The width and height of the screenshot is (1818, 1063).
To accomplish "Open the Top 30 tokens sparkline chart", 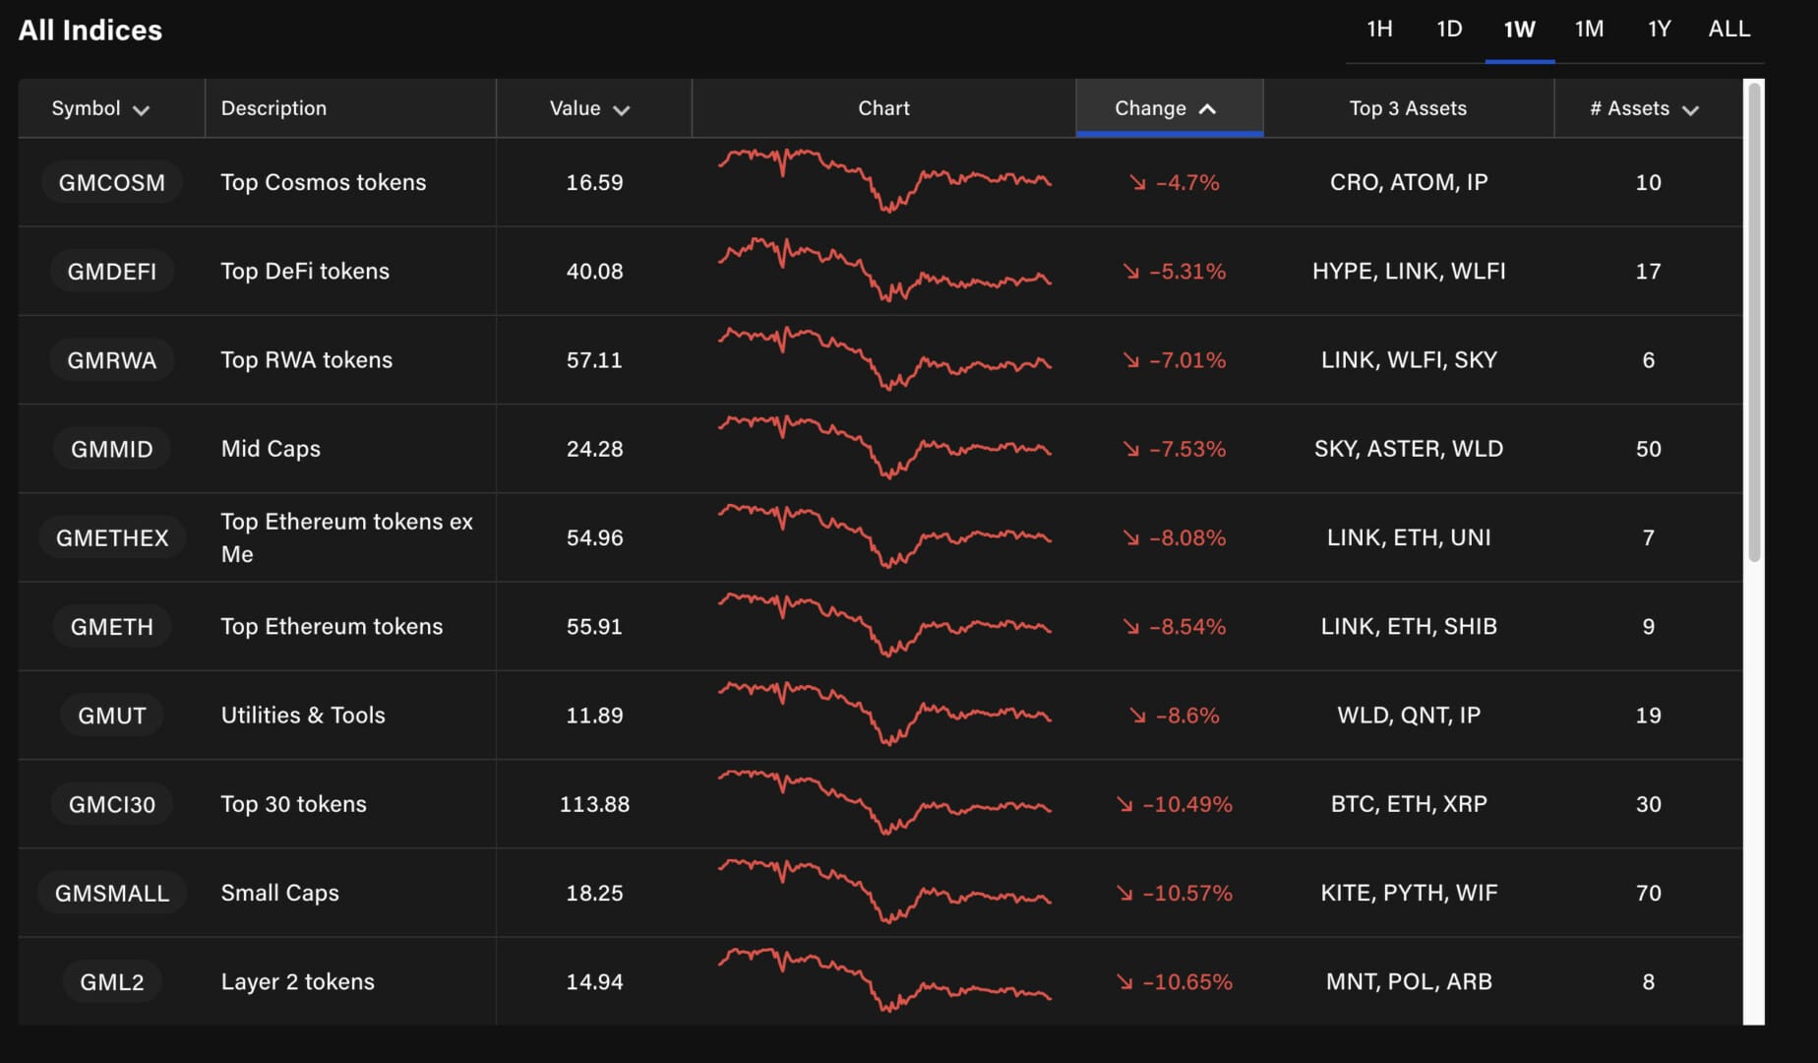I will pyautogui.click(x=883, y=803).
